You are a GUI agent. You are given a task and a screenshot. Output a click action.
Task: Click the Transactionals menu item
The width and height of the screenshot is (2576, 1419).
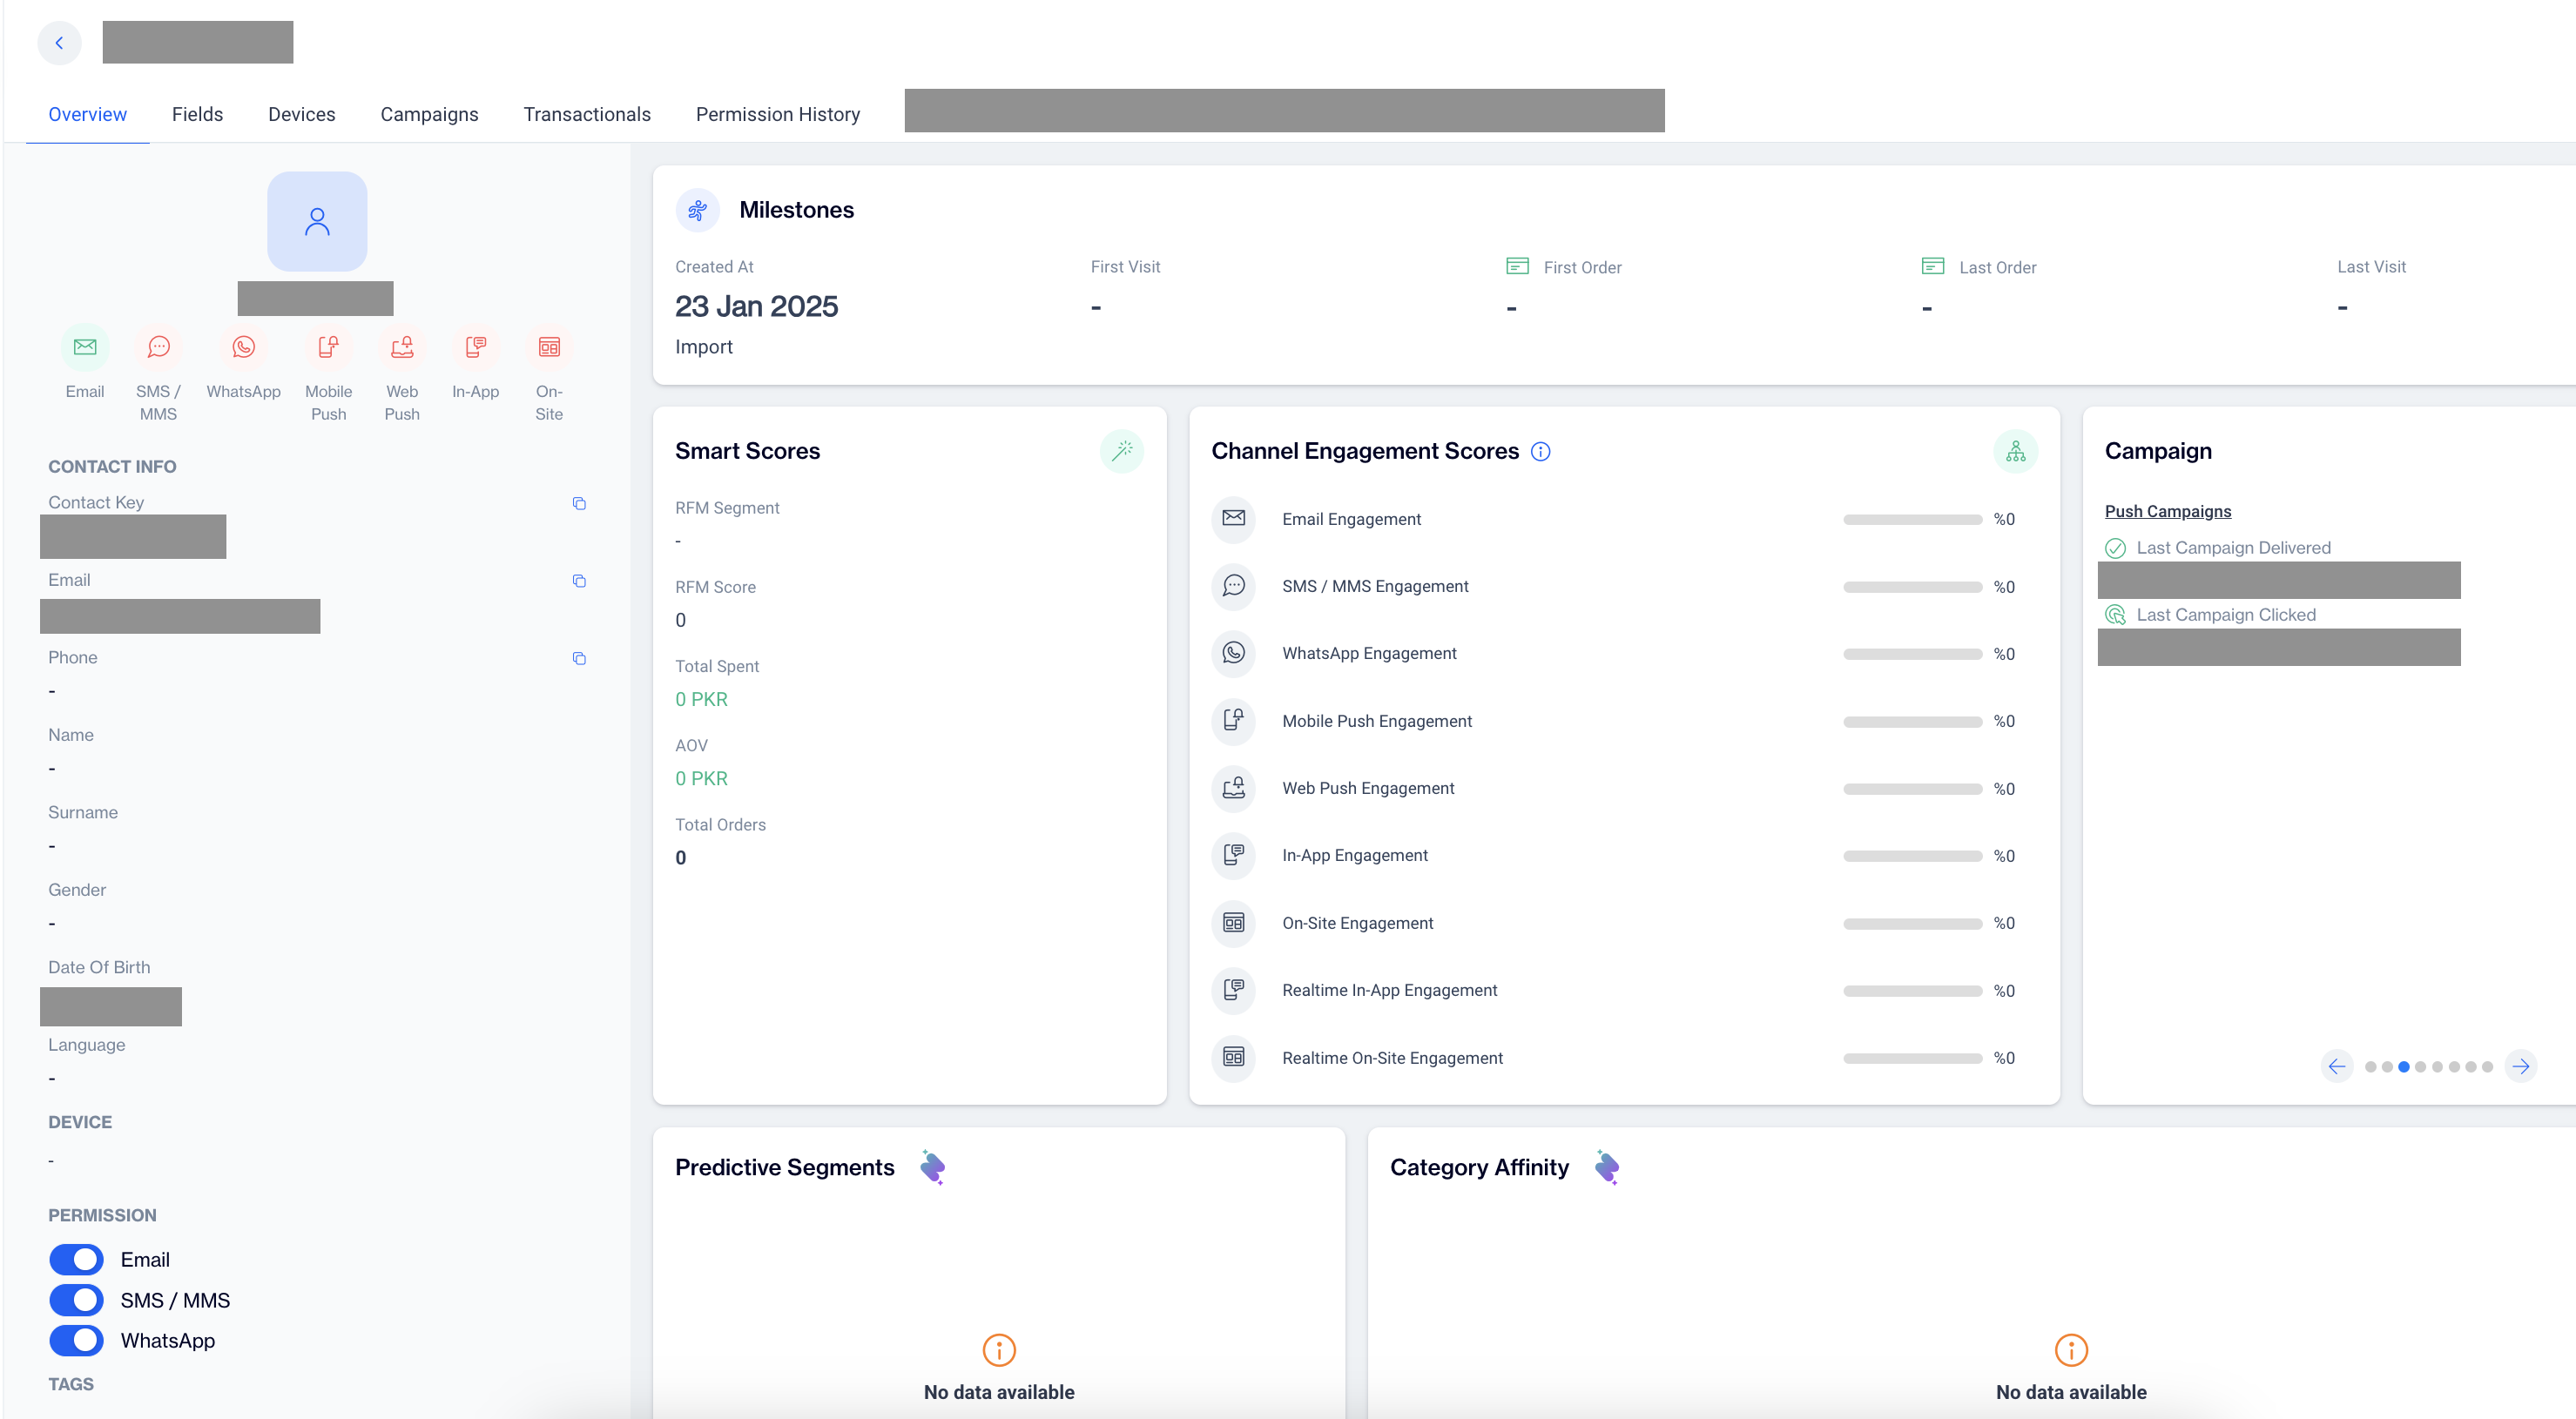pyautogui.click(x=587, y=115)
